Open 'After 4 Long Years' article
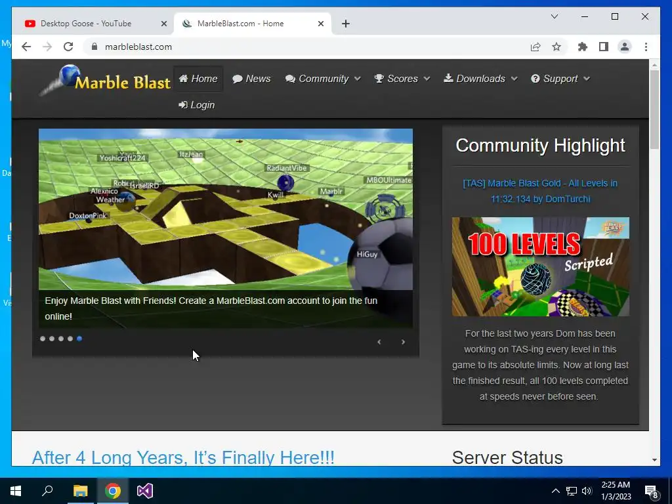Screen dimensions: 672x504 point(183,457)
